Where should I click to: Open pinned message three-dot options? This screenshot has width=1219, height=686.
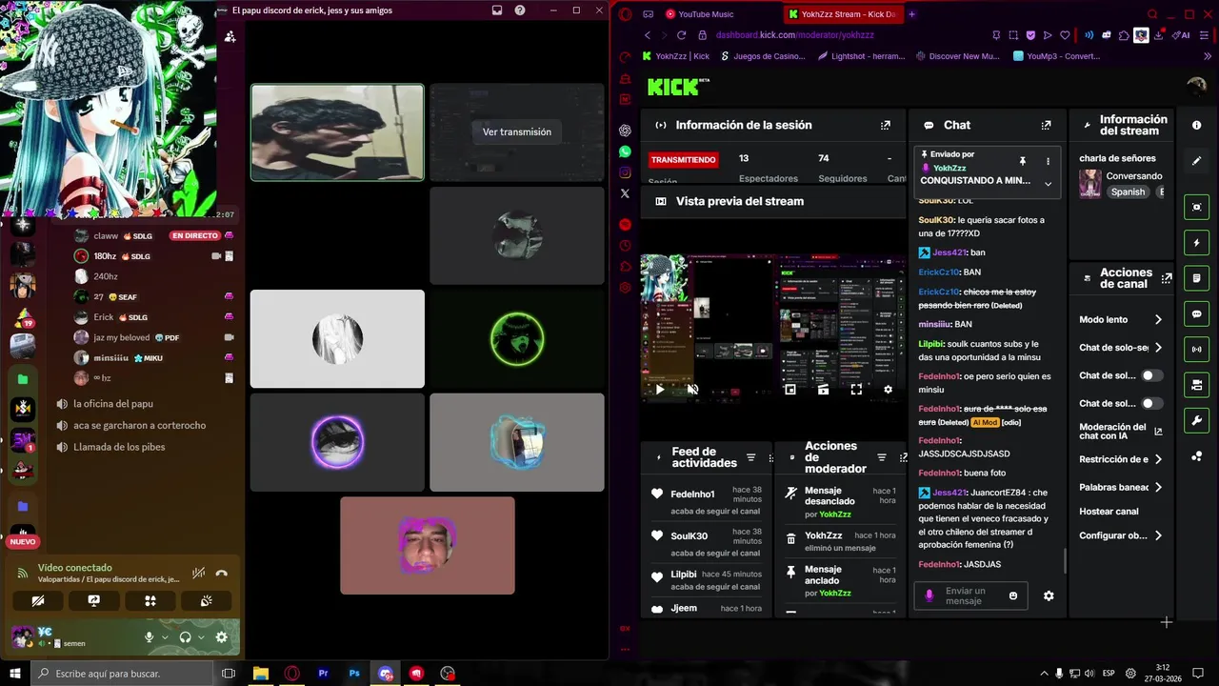pos(1048,161)
